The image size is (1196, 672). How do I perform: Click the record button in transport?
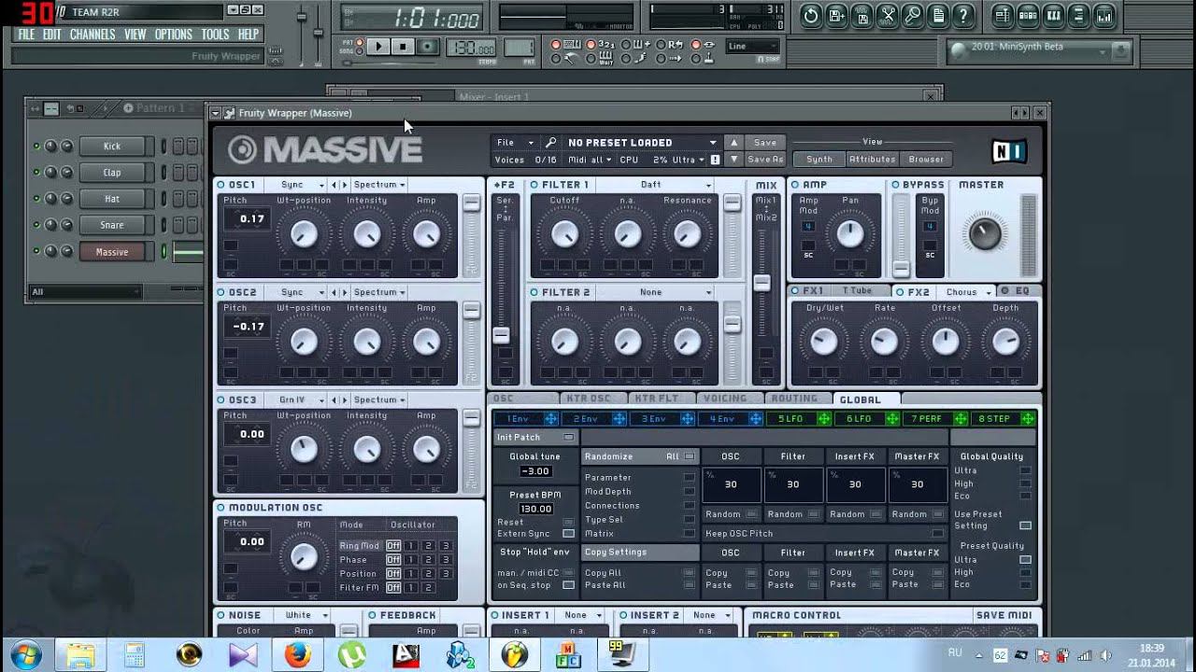(428, 47)
